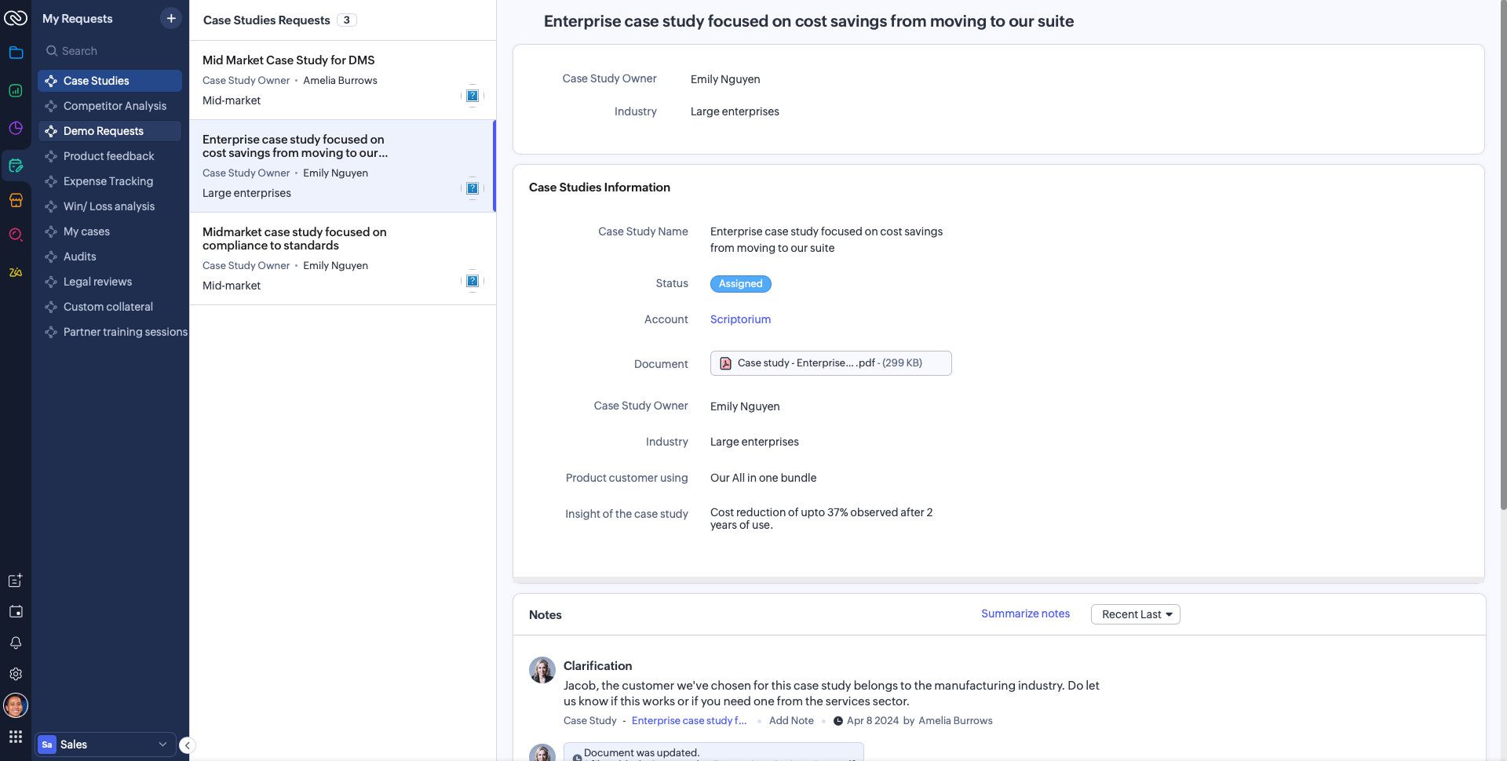Select Case Studies in the sidebar
This screenshot has width=1507, height=761.
[x=110, y=81]
